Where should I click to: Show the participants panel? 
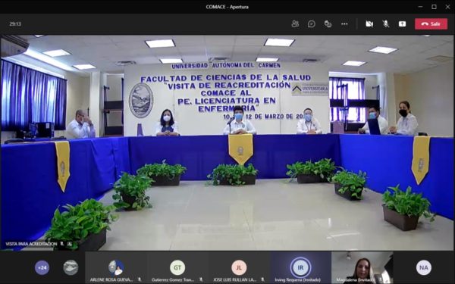[295, 23]
